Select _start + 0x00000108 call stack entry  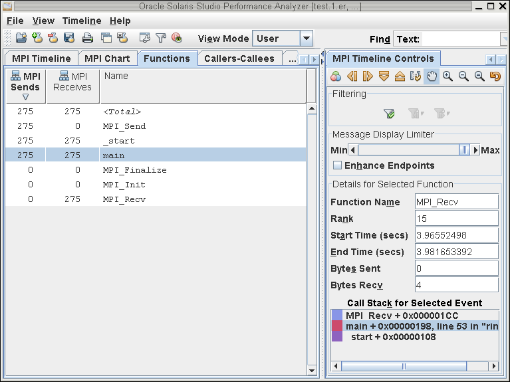[x=415, y=337]
